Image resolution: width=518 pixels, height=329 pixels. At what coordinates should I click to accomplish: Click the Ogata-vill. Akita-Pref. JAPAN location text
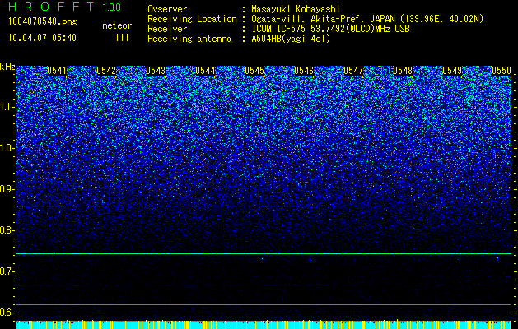pos(367,19)
